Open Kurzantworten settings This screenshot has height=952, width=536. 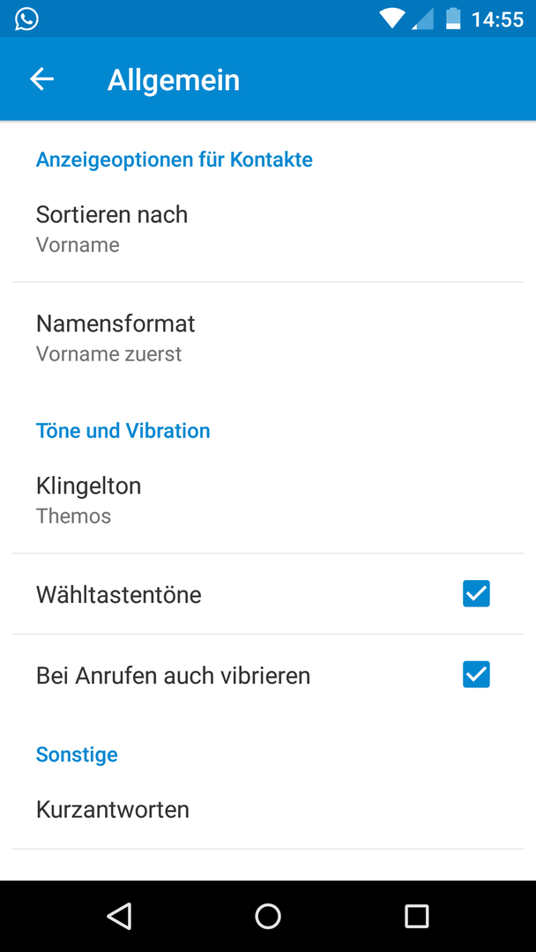pyautogui.click(x=268, y=809)
